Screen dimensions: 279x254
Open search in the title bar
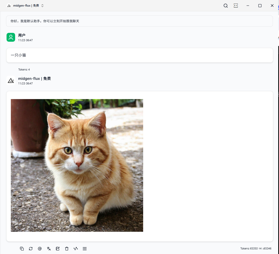coord(226,6)
